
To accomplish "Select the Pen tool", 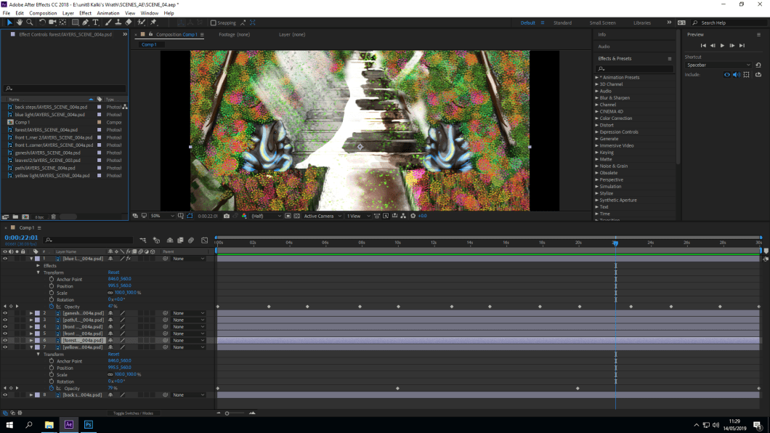I will [x=85, y=23].
